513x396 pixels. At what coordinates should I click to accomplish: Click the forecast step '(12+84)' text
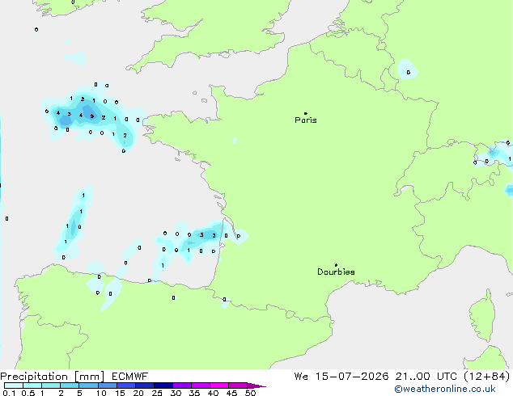tap(487, 377)
